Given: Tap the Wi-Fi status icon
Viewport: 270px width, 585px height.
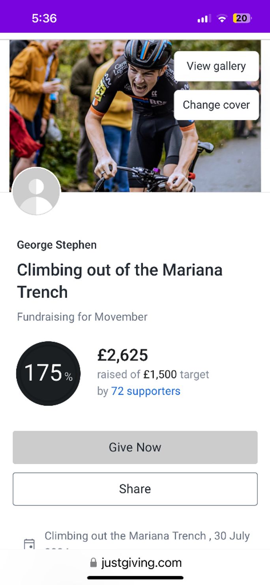Looking at the screenshot, I should (222, 18).
